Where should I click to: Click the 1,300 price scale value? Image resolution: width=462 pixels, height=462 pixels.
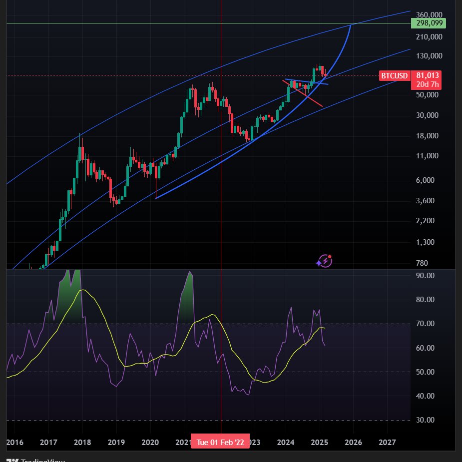425,242
